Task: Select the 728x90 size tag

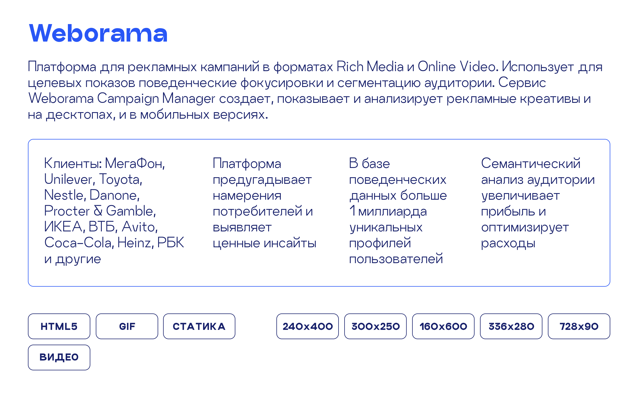Action: [579, 326]
